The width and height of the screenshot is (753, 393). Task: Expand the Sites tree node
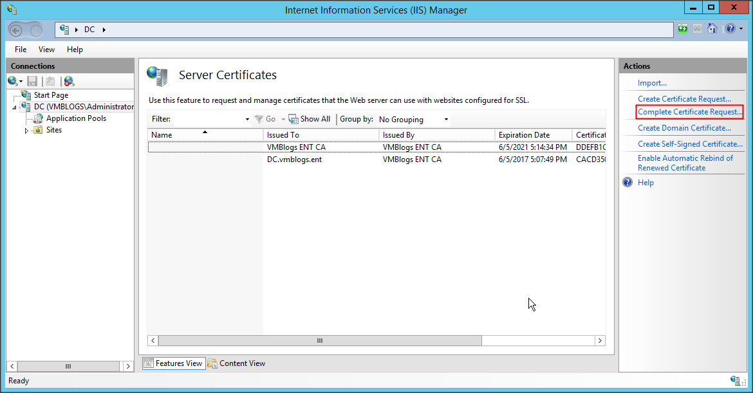pos(26,131)
